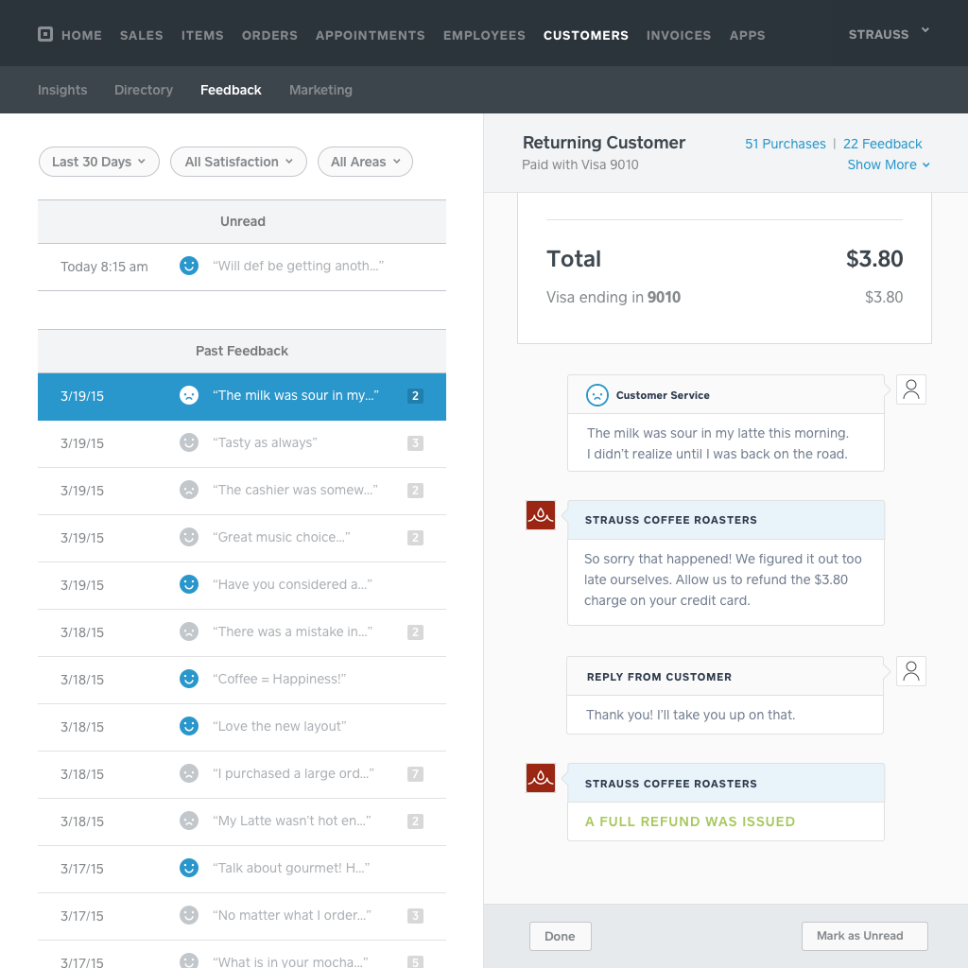Click Strauss logo beside the 'So sorry that happened' reply
Image resolution: width=968 pixels, height=968 pixels.
click(541, 515)
